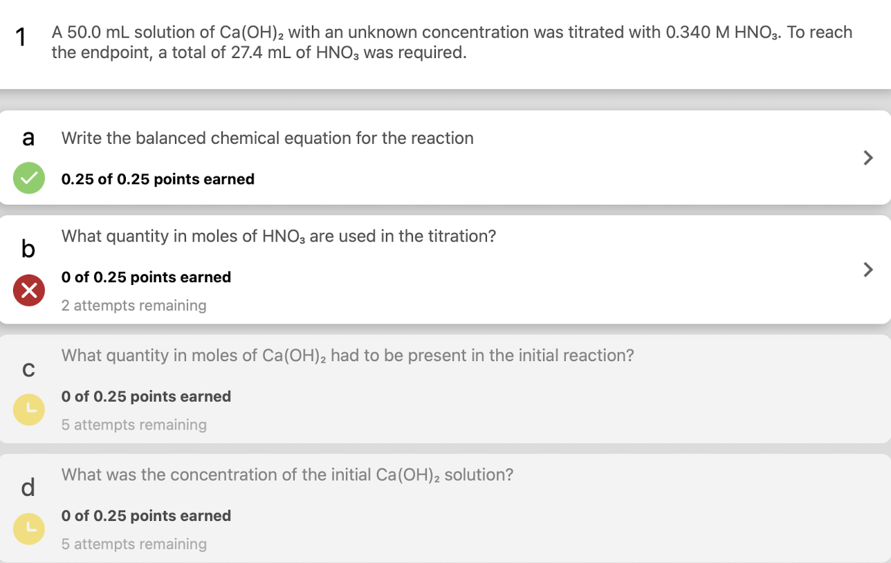Click the green checkmark icon for part a
The height and width of the screenshot is (563, 891).
click(29, 178)
